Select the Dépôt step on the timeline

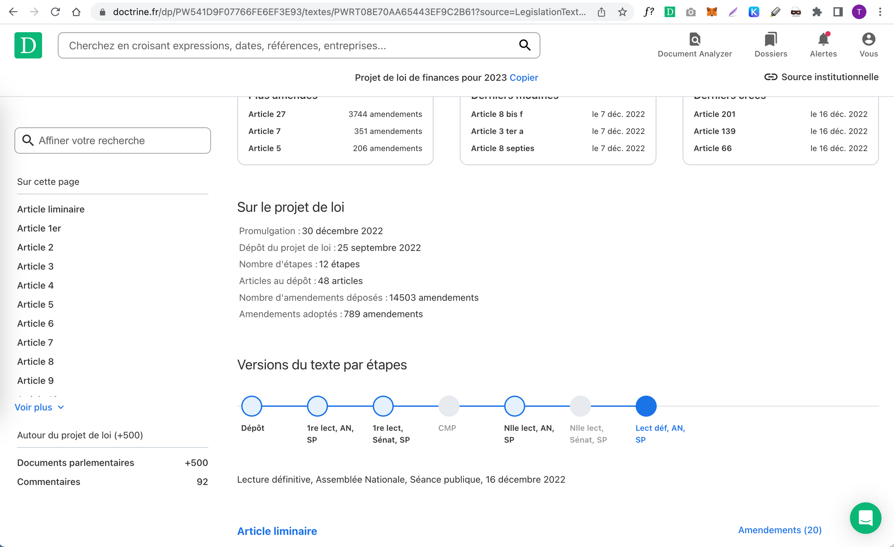coord(252,406)
